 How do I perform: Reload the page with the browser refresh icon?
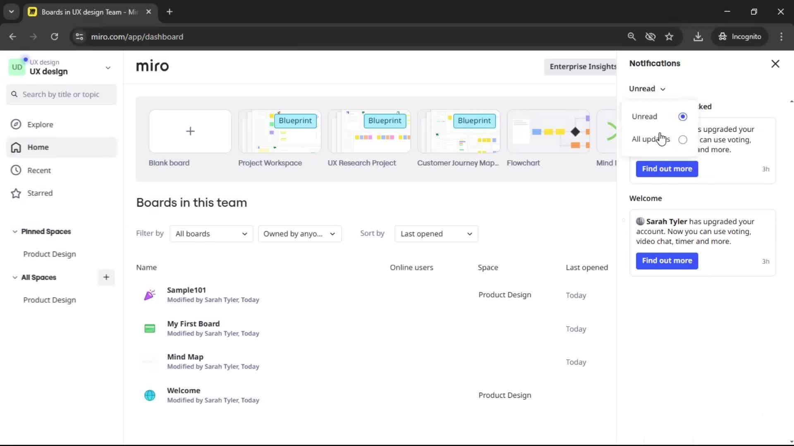pos(55,37)
